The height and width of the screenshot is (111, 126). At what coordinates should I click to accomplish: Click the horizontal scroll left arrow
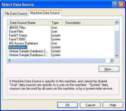(10, 60)
